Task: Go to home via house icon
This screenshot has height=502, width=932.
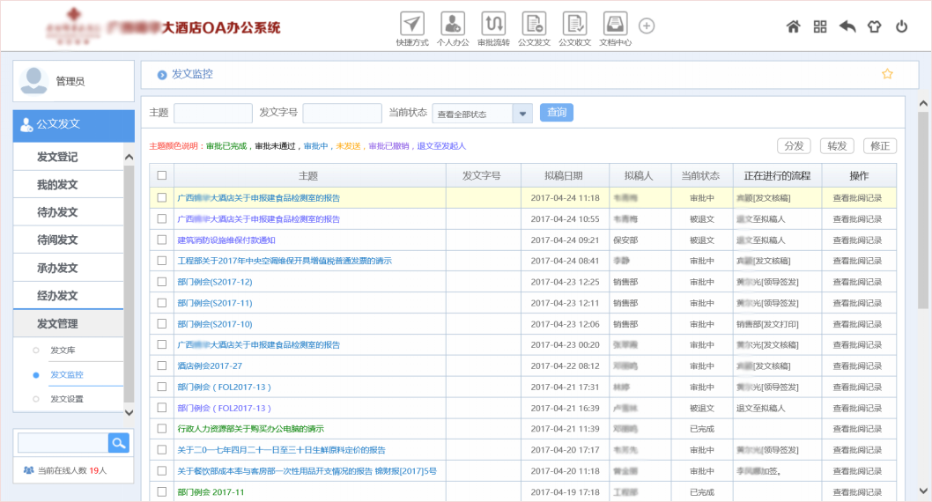Action: coord(793,26)
